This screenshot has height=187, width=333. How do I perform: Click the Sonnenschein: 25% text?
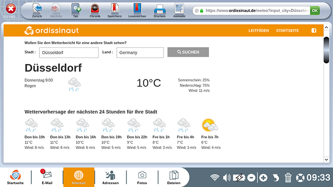[x=194, y=80]
